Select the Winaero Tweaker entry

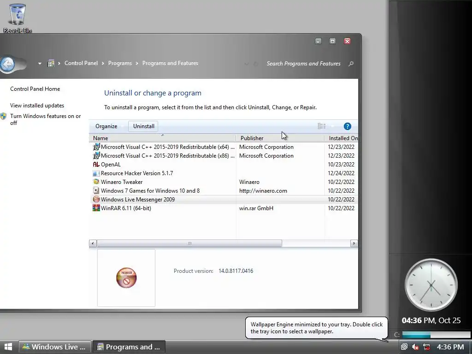click(224, 182)
